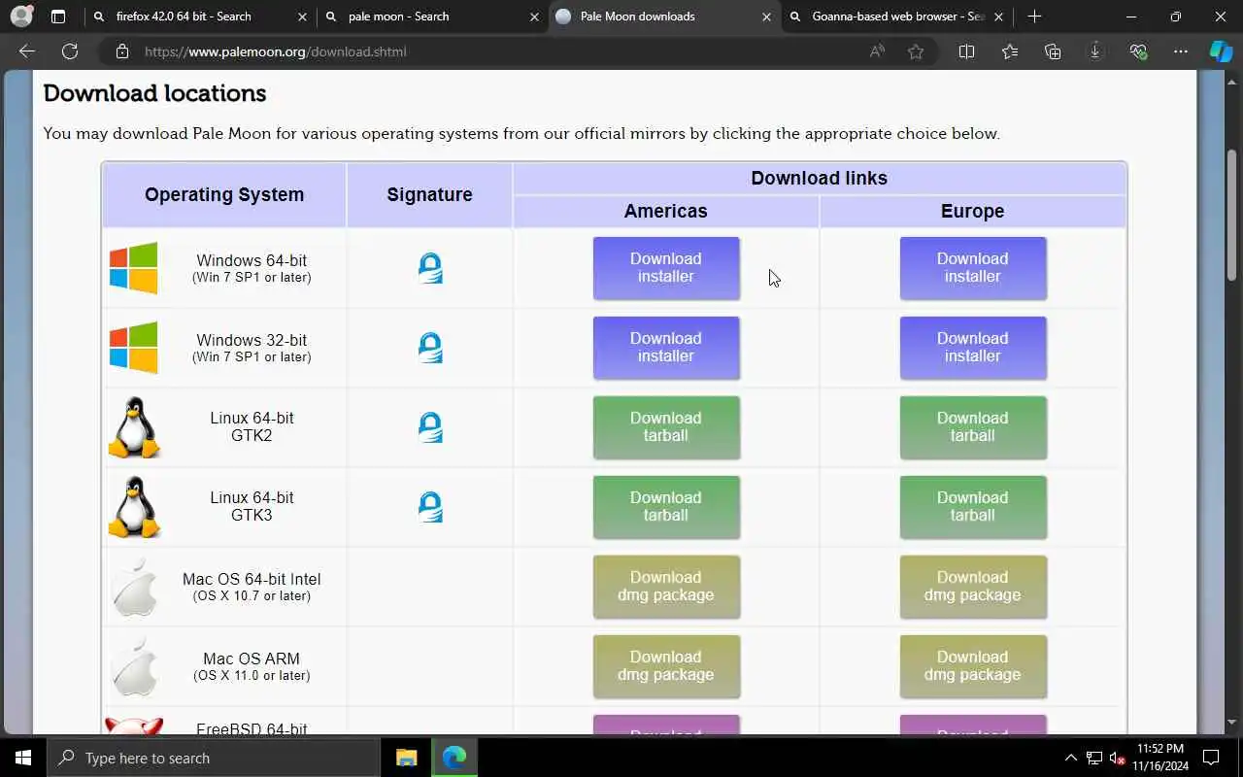
Task: Download Mac OS ARM dmg package from Americas
Action: [666, 666]
